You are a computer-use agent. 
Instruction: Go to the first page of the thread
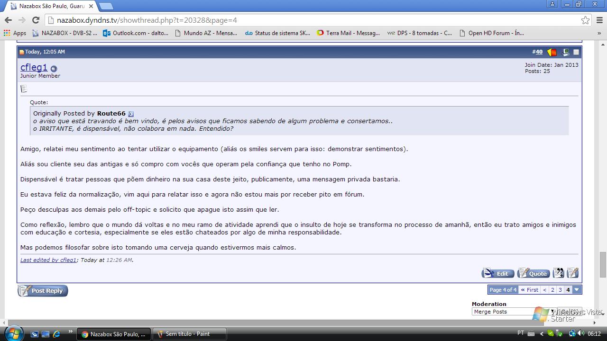[529, 290]
